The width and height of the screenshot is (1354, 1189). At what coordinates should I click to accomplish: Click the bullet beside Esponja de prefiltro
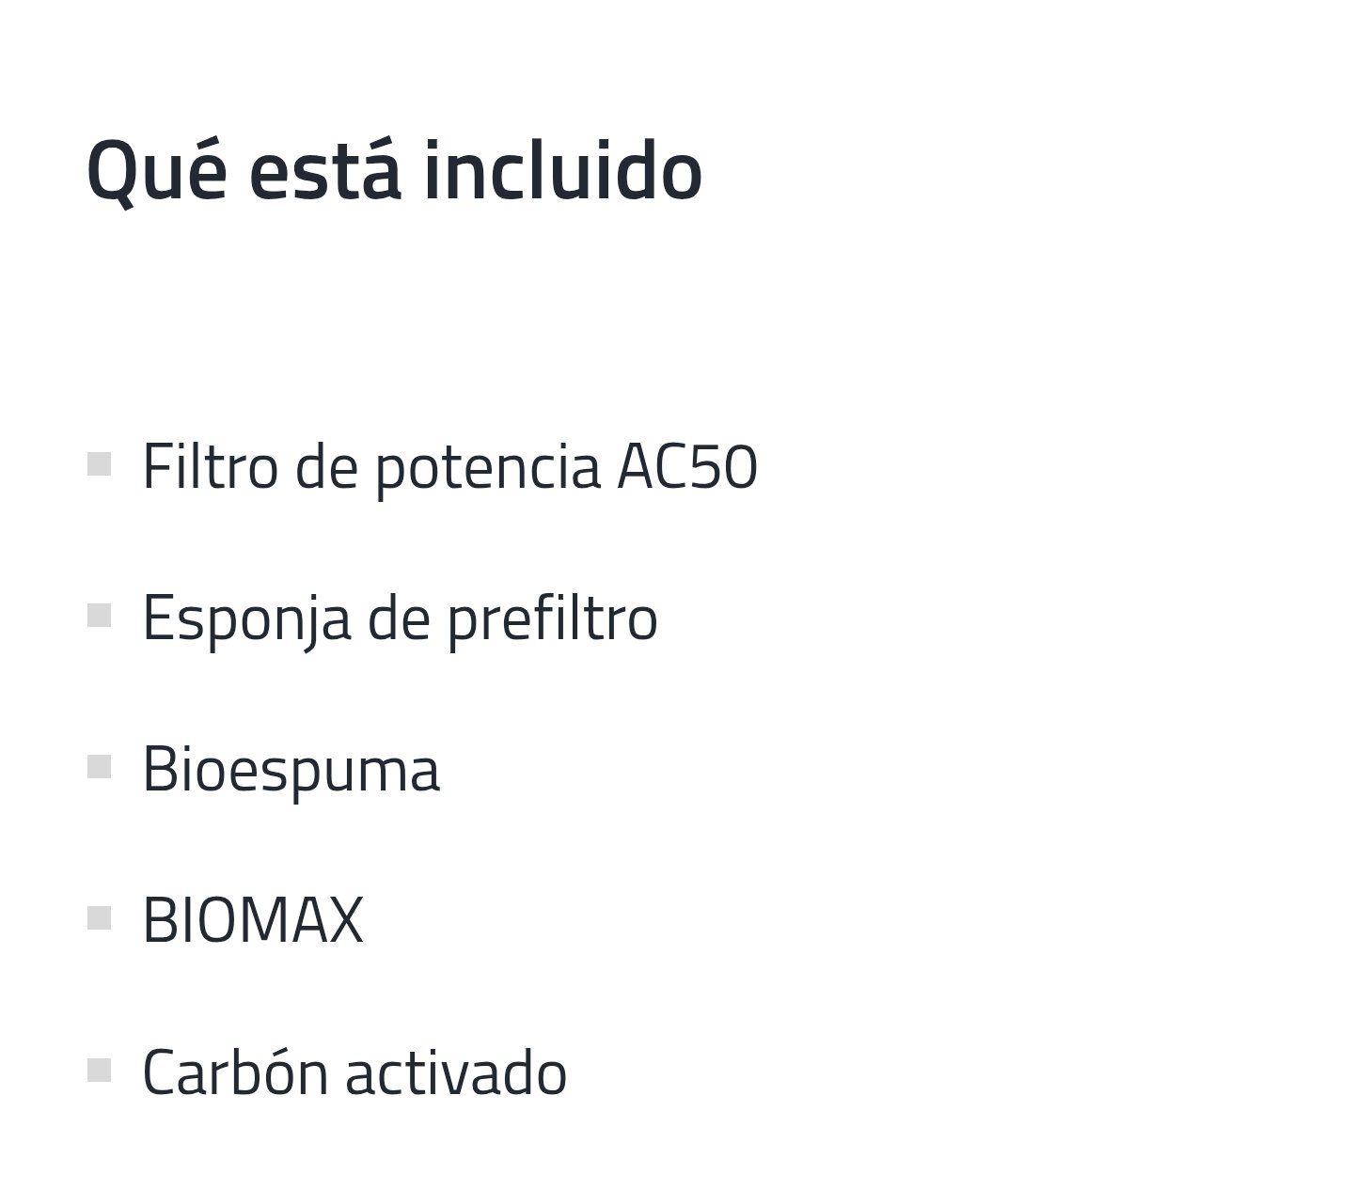click(99, 616)
